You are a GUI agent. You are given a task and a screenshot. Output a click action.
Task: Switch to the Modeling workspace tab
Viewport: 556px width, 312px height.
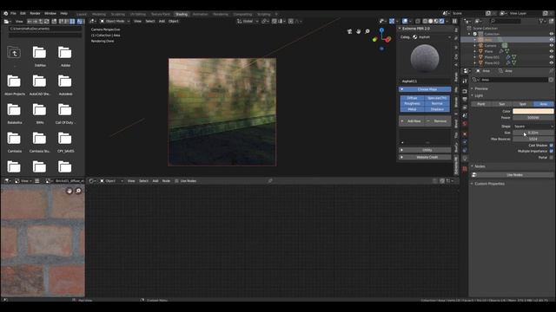[x=99, y=14]
